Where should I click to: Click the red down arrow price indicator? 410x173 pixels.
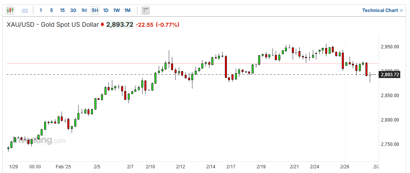coord(102,25)
